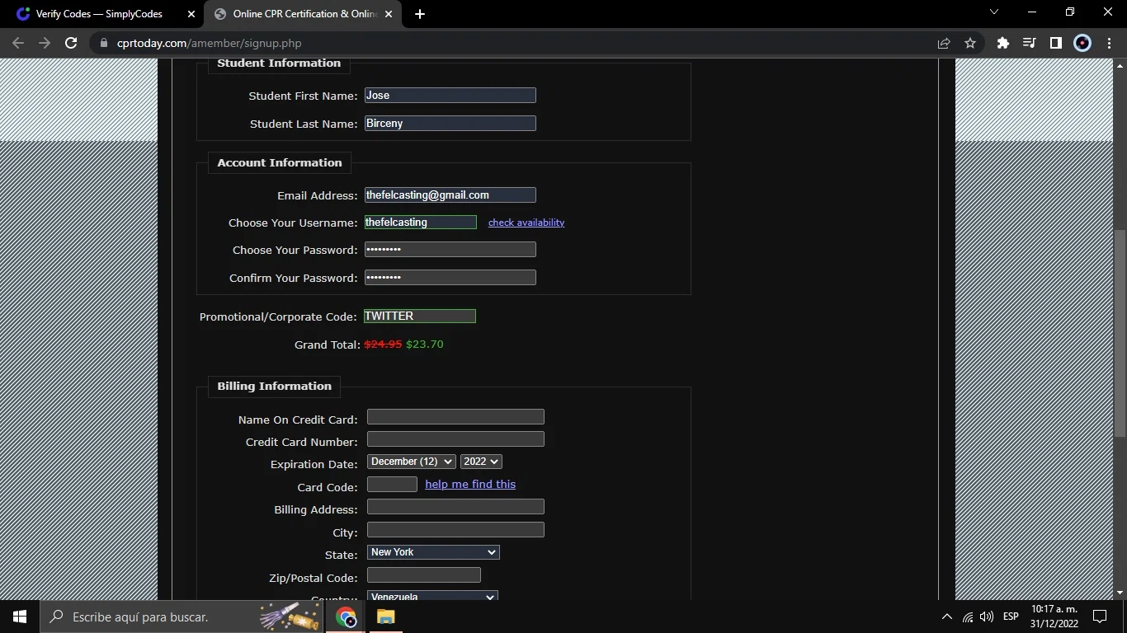This screenshot has height=633, width=1127.
Task: Open Chrome from the taskbar
Action: (346, 617)
